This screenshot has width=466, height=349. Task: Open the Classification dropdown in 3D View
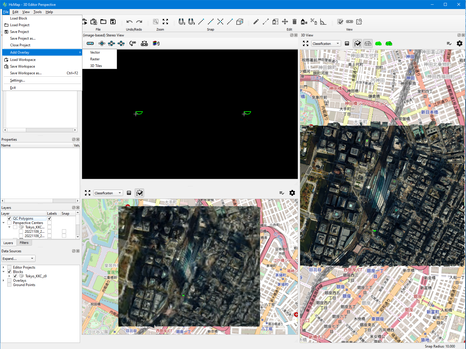[x=326, y=44]
